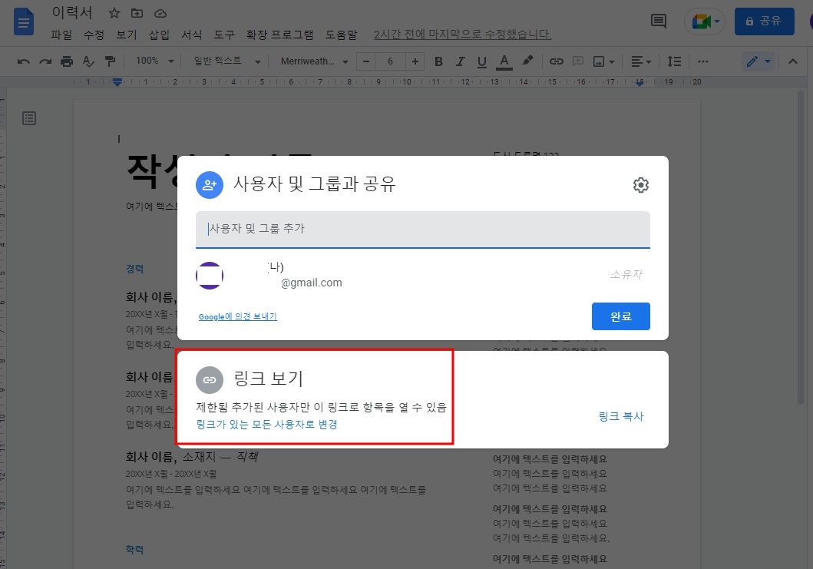Open Merriweather font dropdown
Viewport: 813px width, 569px height.
pyautogui.click(x=314, y=61)
